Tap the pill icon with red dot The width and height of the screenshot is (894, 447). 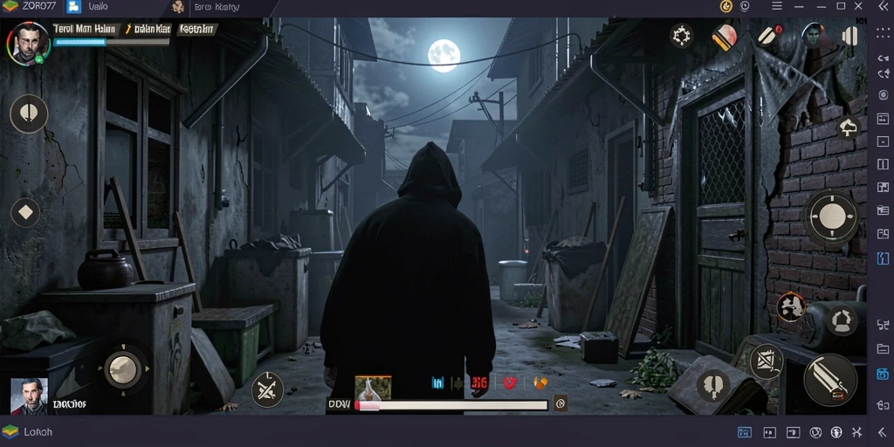point(769,35)
